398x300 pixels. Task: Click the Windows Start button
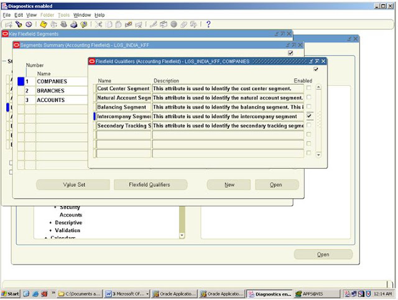(x=11, y=294)
